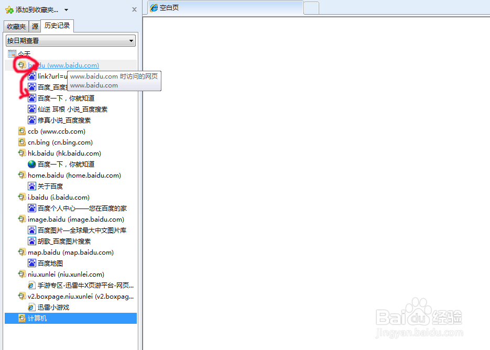Switch to the 源 feeds tab
The image size is (490, 350).
pyautogui.click(x=35, y=27)
